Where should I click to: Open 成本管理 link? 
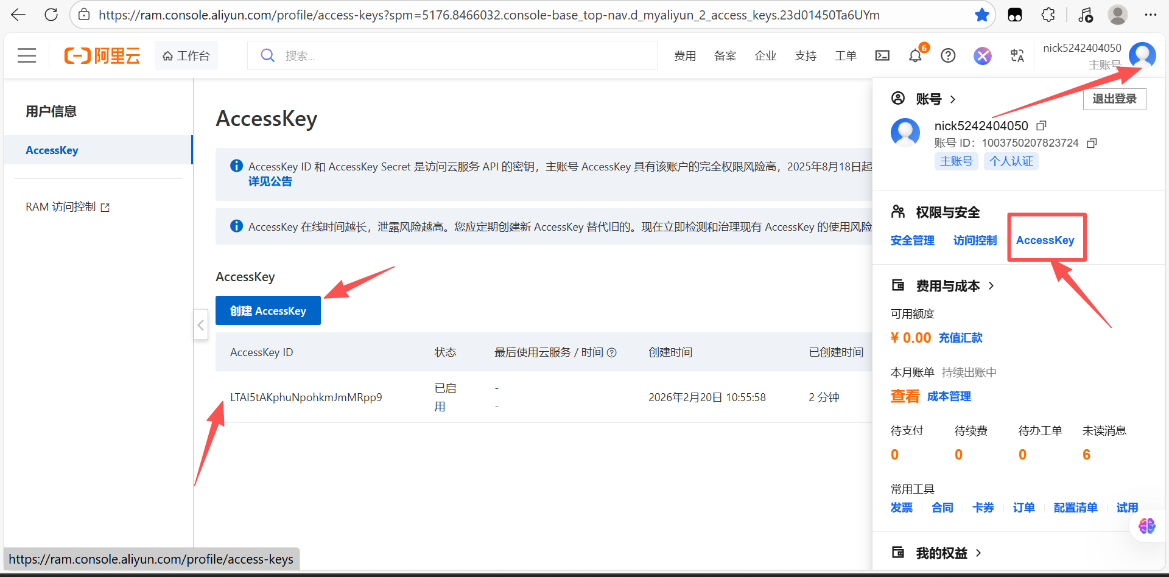tap(949, 396)
